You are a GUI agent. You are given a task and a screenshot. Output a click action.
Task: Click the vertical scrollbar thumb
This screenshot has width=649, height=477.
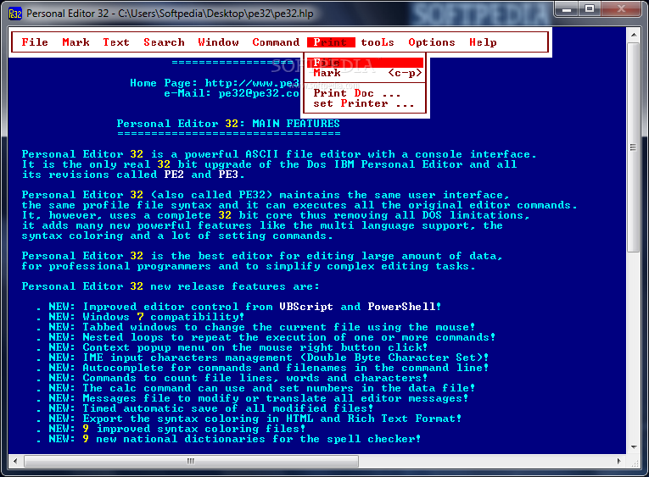pos(633,147)
